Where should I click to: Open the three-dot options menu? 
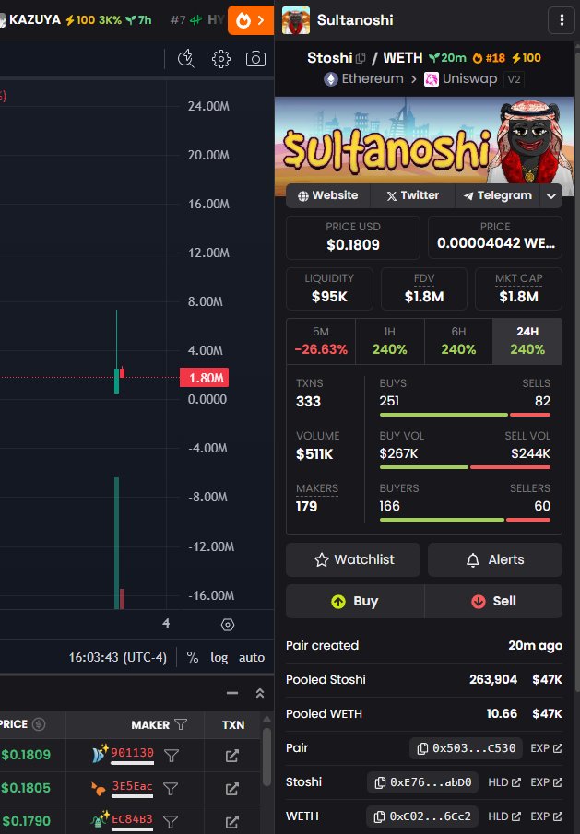[562, 20]
